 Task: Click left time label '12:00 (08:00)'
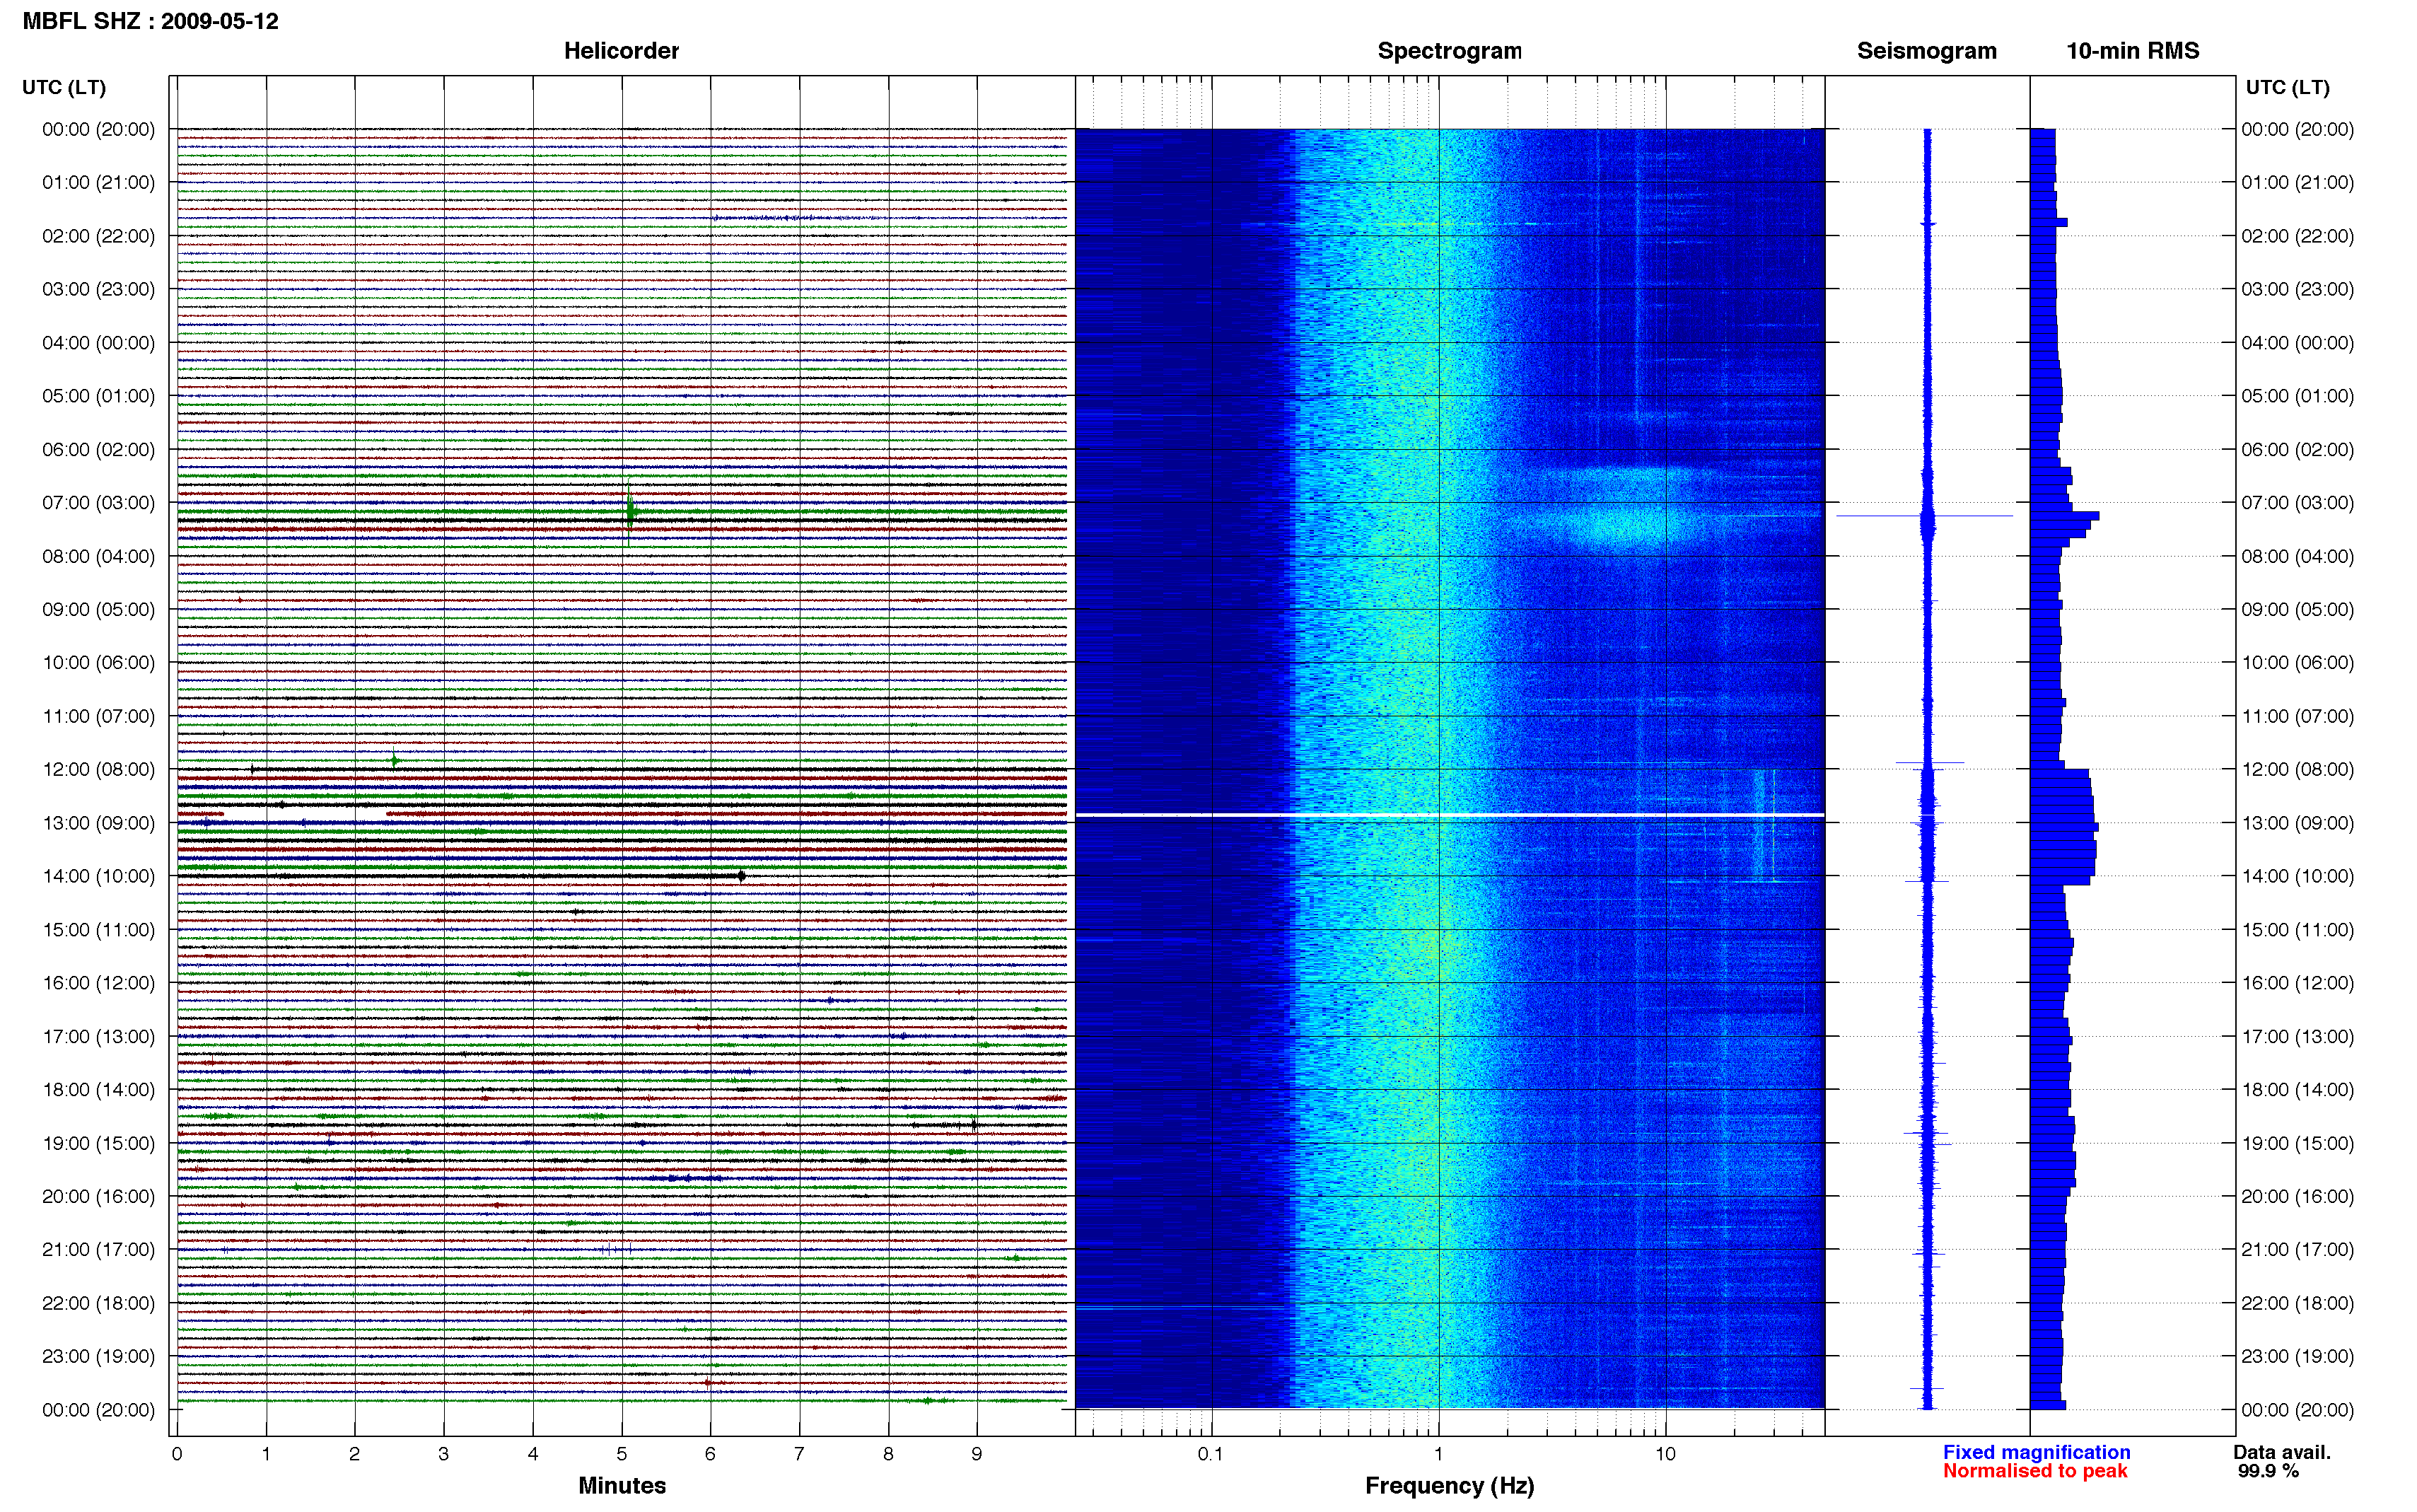98,769
